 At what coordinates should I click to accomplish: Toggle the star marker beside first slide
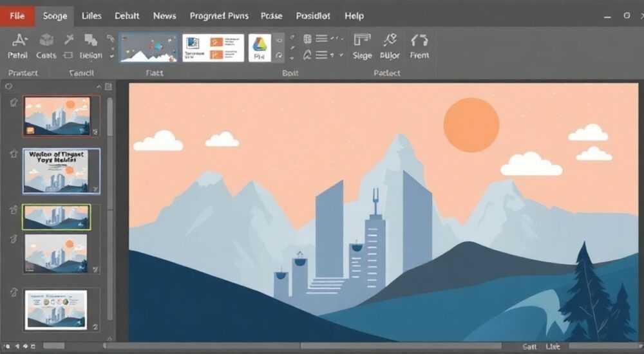[14, 102]
